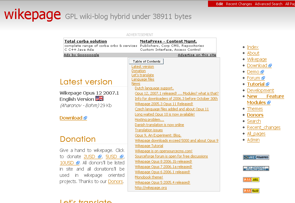This screenshot has height=203, width=295.
Task: Collapse the Table of Contents box
Action: [x=146, y=62]
